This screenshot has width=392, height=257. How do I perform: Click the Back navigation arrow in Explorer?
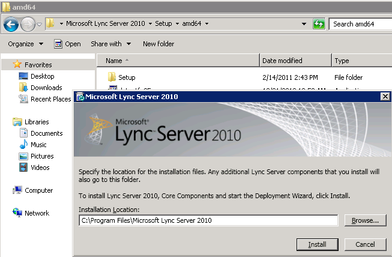tap(11, 24)
